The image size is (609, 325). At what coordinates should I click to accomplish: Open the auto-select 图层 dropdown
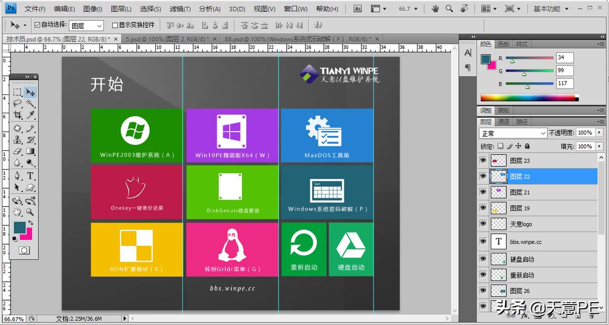pos(86,25)
